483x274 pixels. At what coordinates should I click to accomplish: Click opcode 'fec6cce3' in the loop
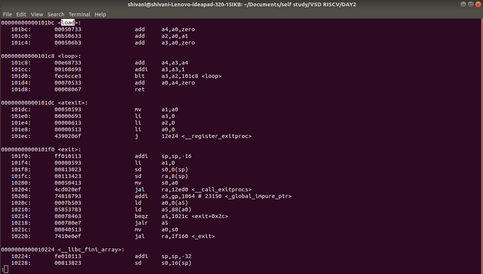(68, 76)
